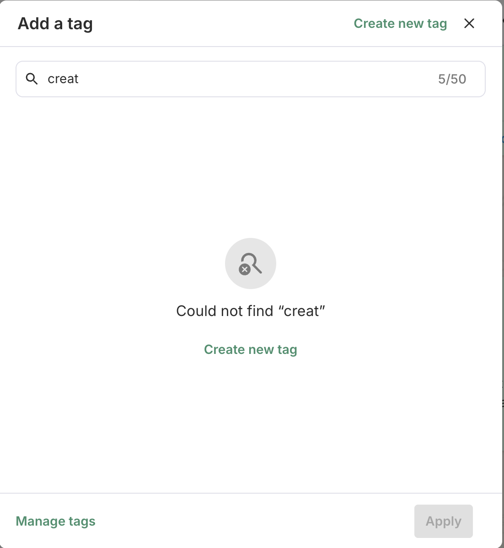Place the cursor after the typed text "creat"
Viewport: 504px width, 548px height.
[79, 79]
